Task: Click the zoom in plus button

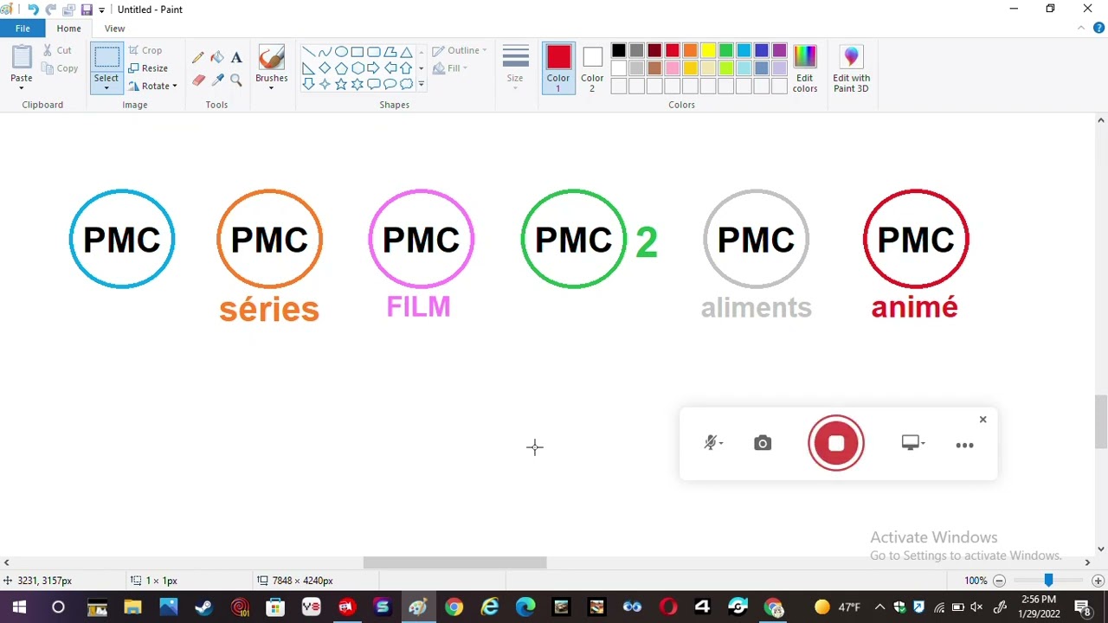Action: (x=1098, y=581)
